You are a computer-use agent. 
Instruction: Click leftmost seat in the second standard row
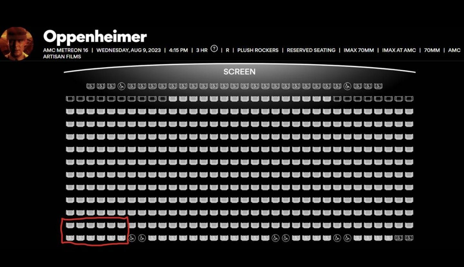pos(70,111)
